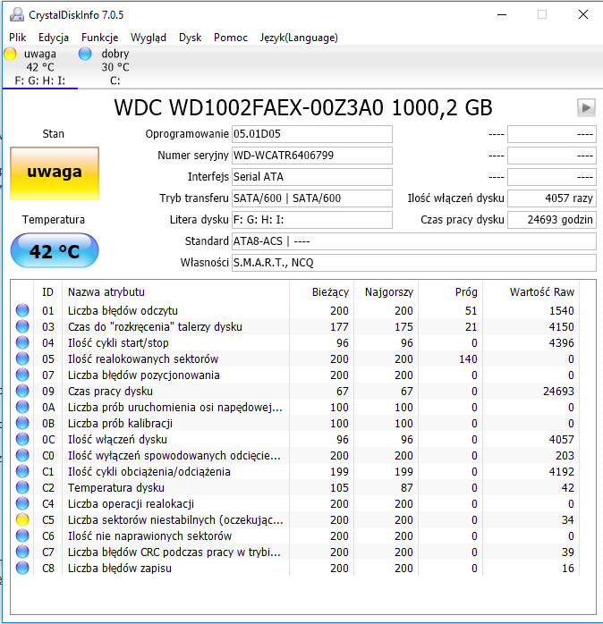Image resolution: width=603 pixels, height=624 pixels.
Task: Open the Plik menu
Action: 18,38
